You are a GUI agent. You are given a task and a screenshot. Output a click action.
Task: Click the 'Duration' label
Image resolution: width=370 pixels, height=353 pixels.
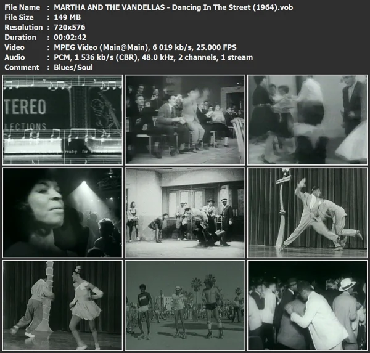click(x=20, y=37)
